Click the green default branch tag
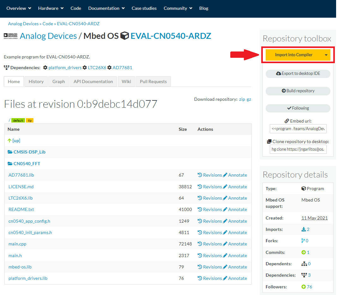The width and height of the screenshot is (338, 295). [x=18, y=120]
